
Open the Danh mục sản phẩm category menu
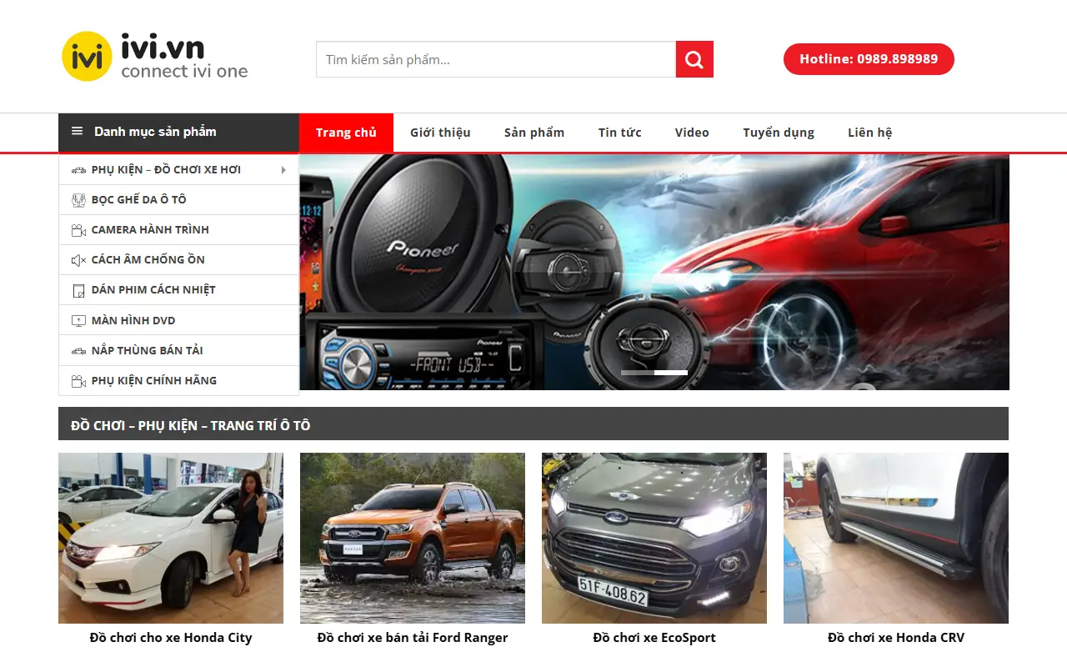[x=178, y=132]
